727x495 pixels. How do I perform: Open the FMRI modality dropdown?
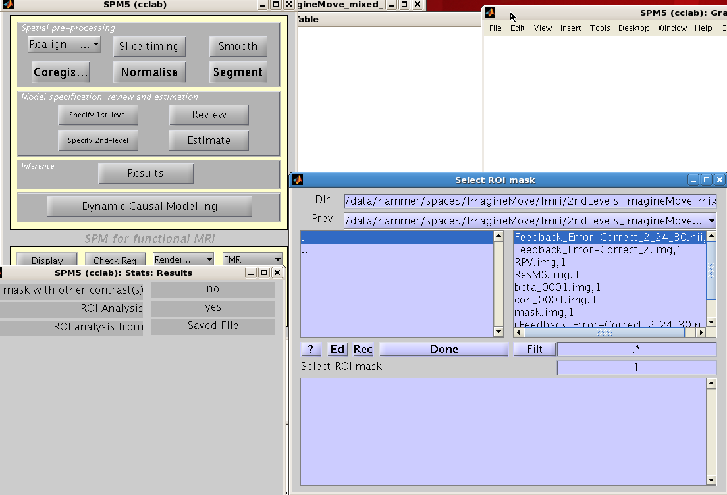tap(252, 259)
